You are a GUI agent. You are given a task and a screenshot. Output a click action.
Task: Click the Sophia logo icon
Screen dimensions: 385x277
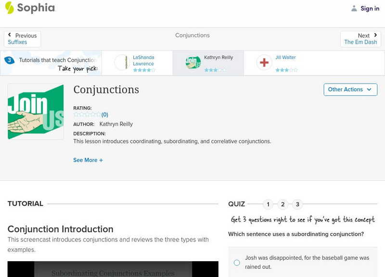[10, 8]
